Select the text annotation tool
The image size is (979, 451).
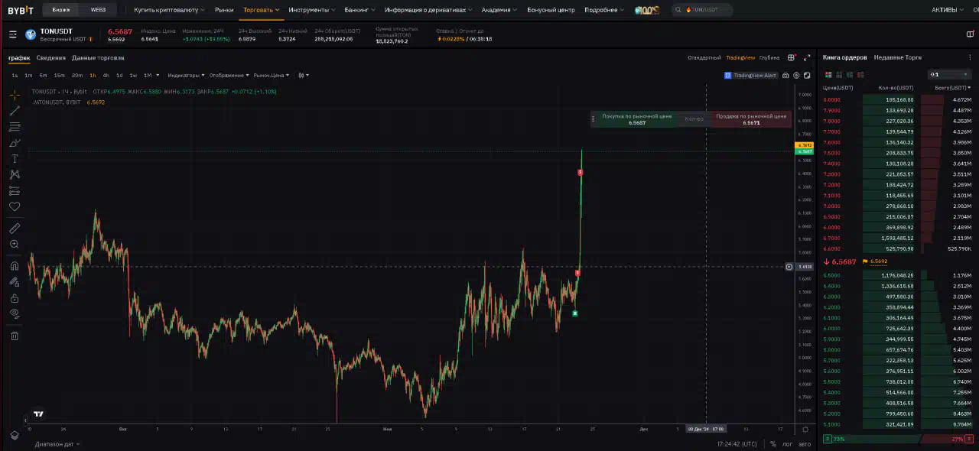[15, 159]
